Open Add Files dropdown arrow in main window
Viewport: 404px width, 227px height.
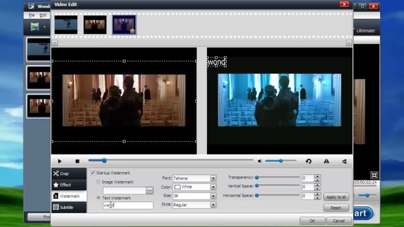pos(44,26)
